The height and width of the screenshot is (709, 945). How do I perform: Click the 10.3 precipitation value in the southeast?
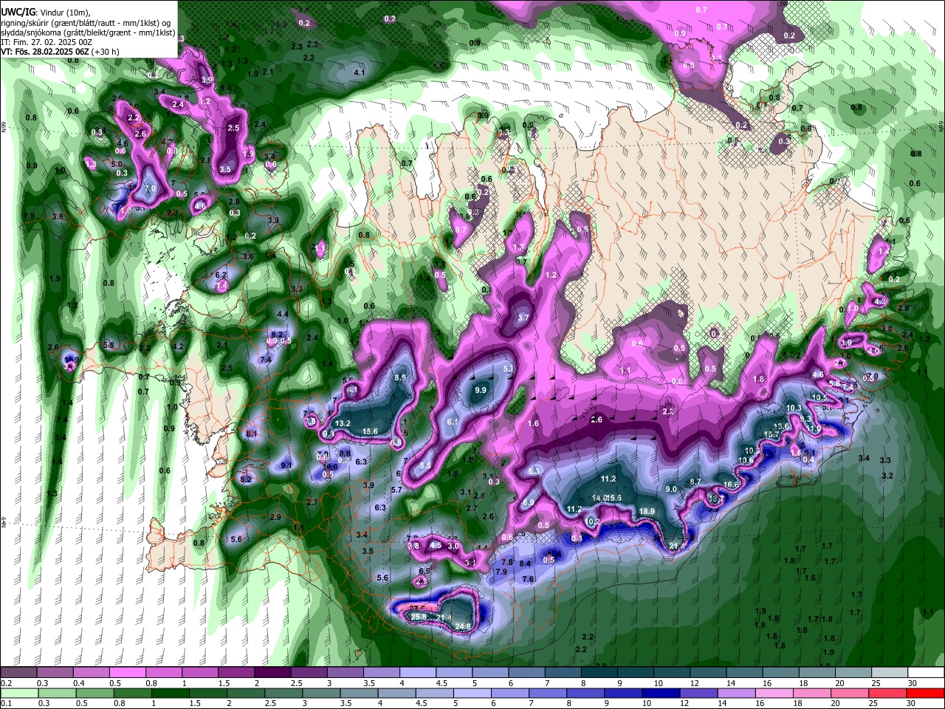(x=794, y=408)
